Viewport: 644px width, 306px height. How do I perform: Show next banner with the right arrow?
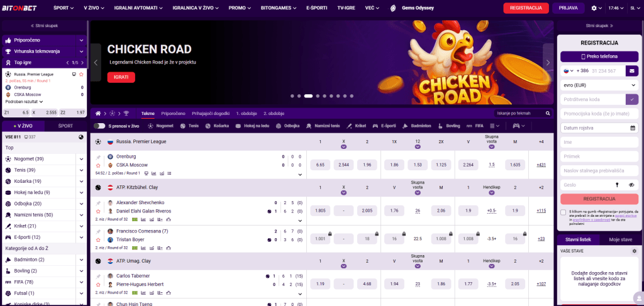(x=548, y=62)
